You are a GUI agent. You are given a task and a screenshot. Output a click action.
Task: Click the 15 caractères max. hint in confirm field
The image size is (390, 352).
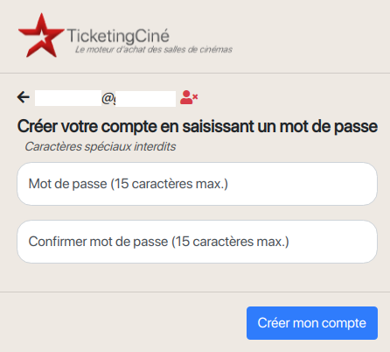coord(230,242)
